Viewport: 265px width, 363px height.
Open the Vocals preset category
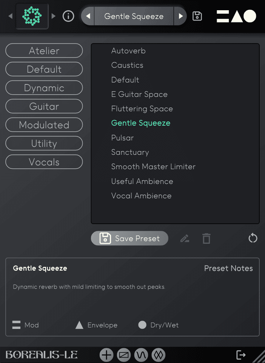44,162
